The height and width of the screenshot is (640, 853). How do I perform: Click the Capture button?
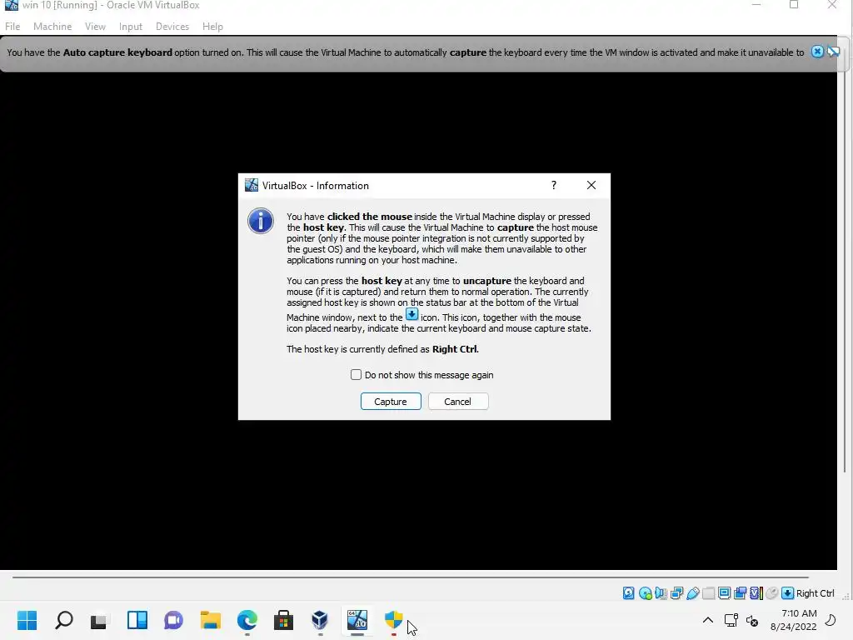391,401
